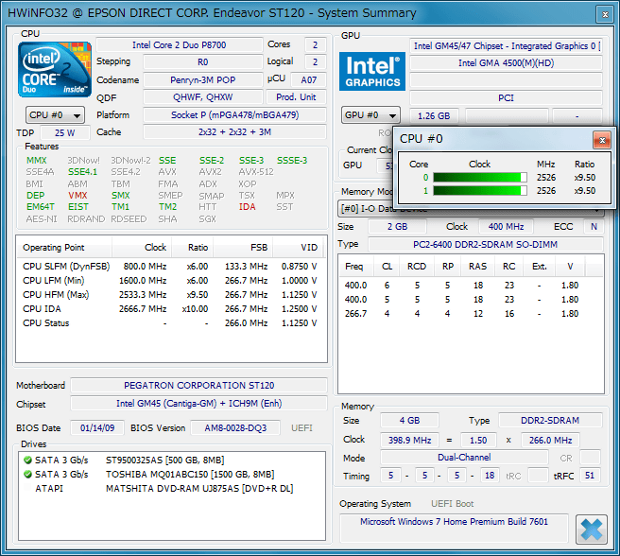Click the Intel GM45/47 Chipset GPU name field
620x556 pixels.
click(506, 46)
